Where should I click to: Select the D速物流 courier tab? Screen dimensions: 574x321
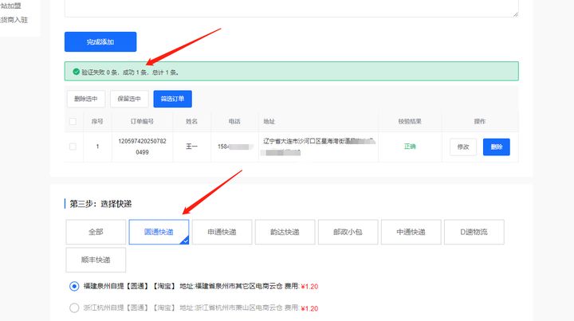(474, 232)
